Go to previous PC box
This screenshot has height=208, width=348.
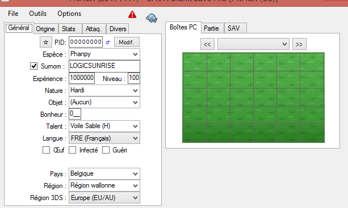click(207, 44)
